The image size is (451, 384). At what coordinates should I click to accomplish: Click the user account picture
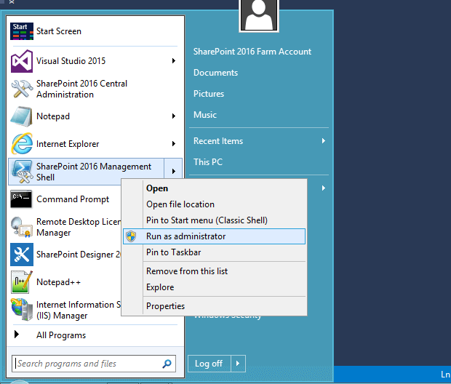tap(259, 15)
